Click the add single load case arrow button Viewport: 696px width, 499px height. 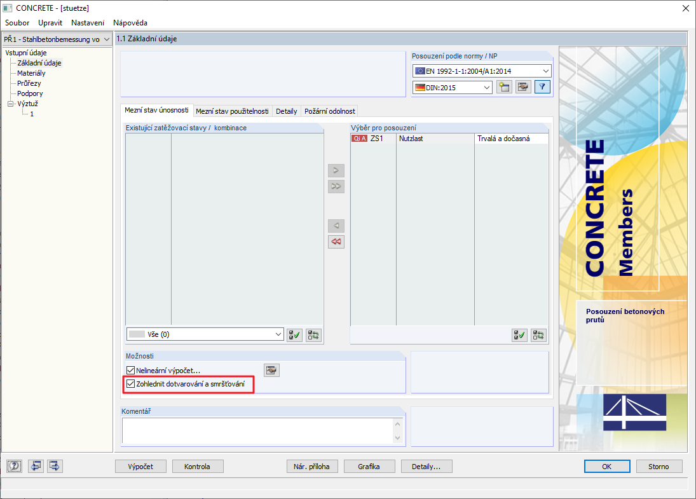(336, 170)
